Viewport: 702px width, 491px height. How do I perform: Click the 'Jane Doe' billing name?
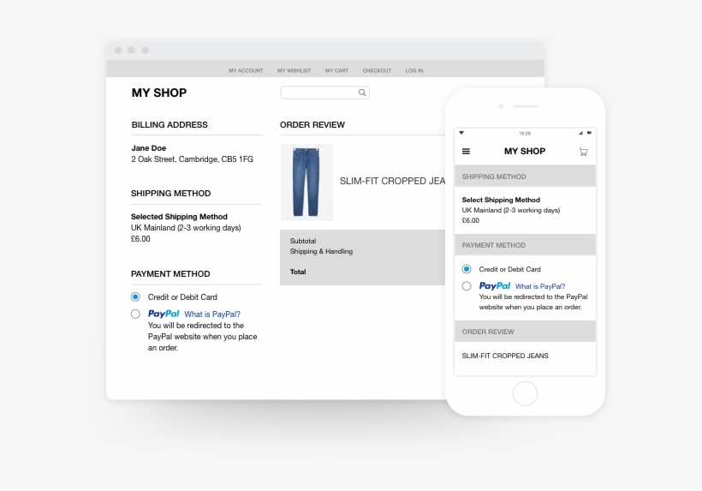tap(149, 148)
